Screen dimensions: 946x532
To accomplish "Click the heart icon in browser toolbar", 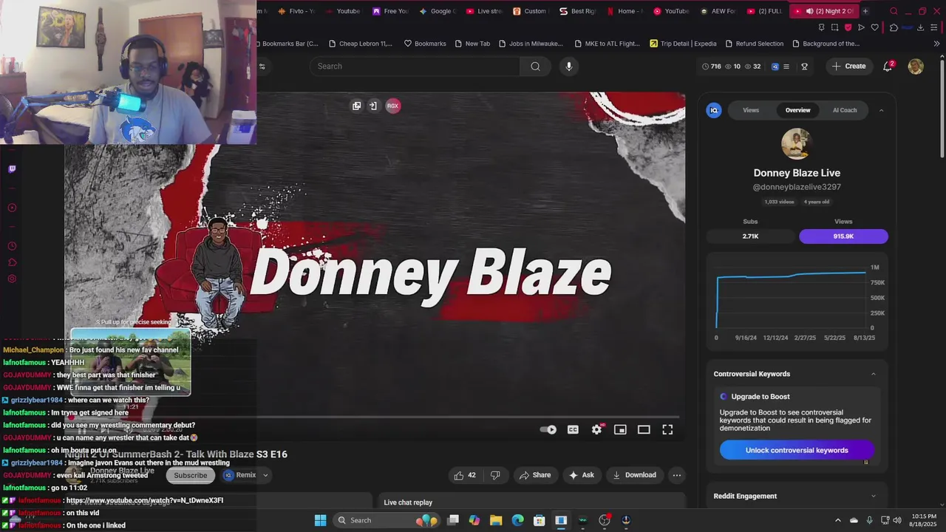I will 875,27.
